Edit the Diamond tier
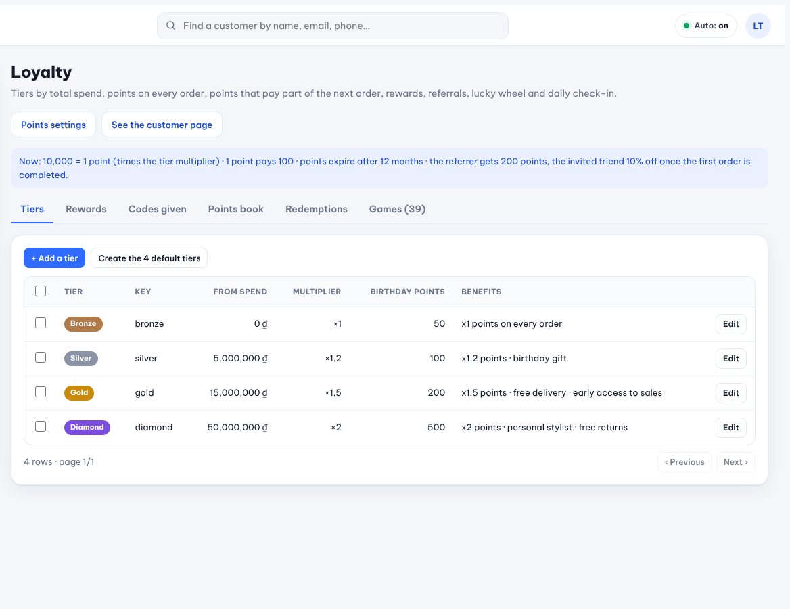The height and width of the screenshot is (609, 790). 730,428
